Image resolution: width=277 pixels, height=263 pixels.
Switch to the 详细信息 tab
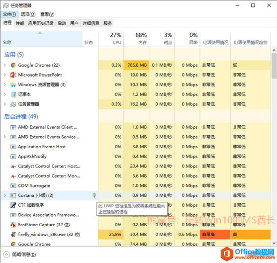tap(91, 23)
